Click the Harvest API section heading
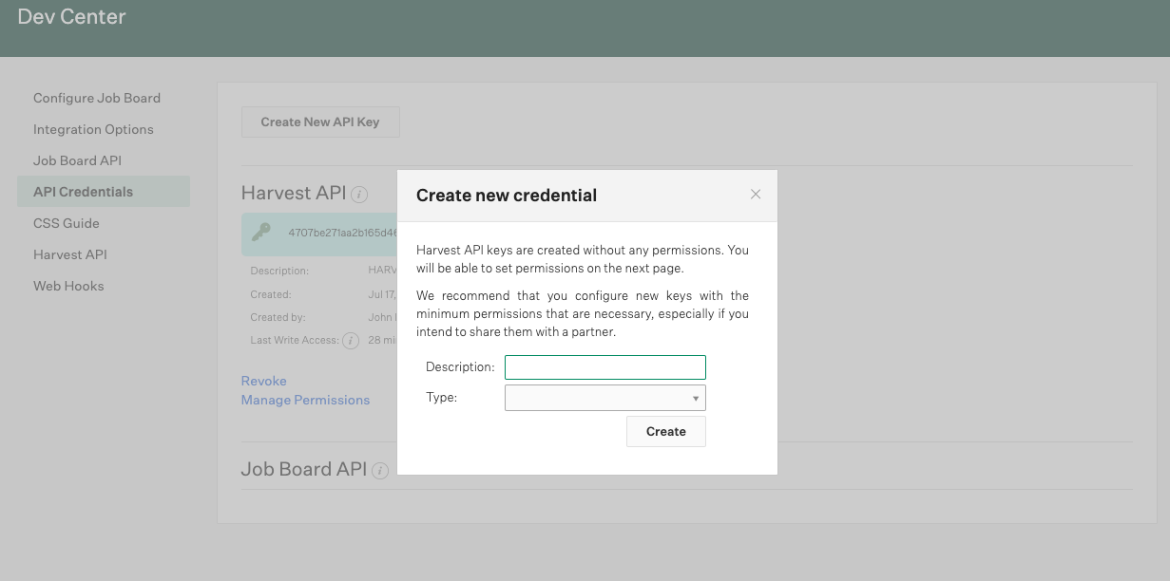The height and width of the screenshot is (581, 1170). tap(294, 194)
